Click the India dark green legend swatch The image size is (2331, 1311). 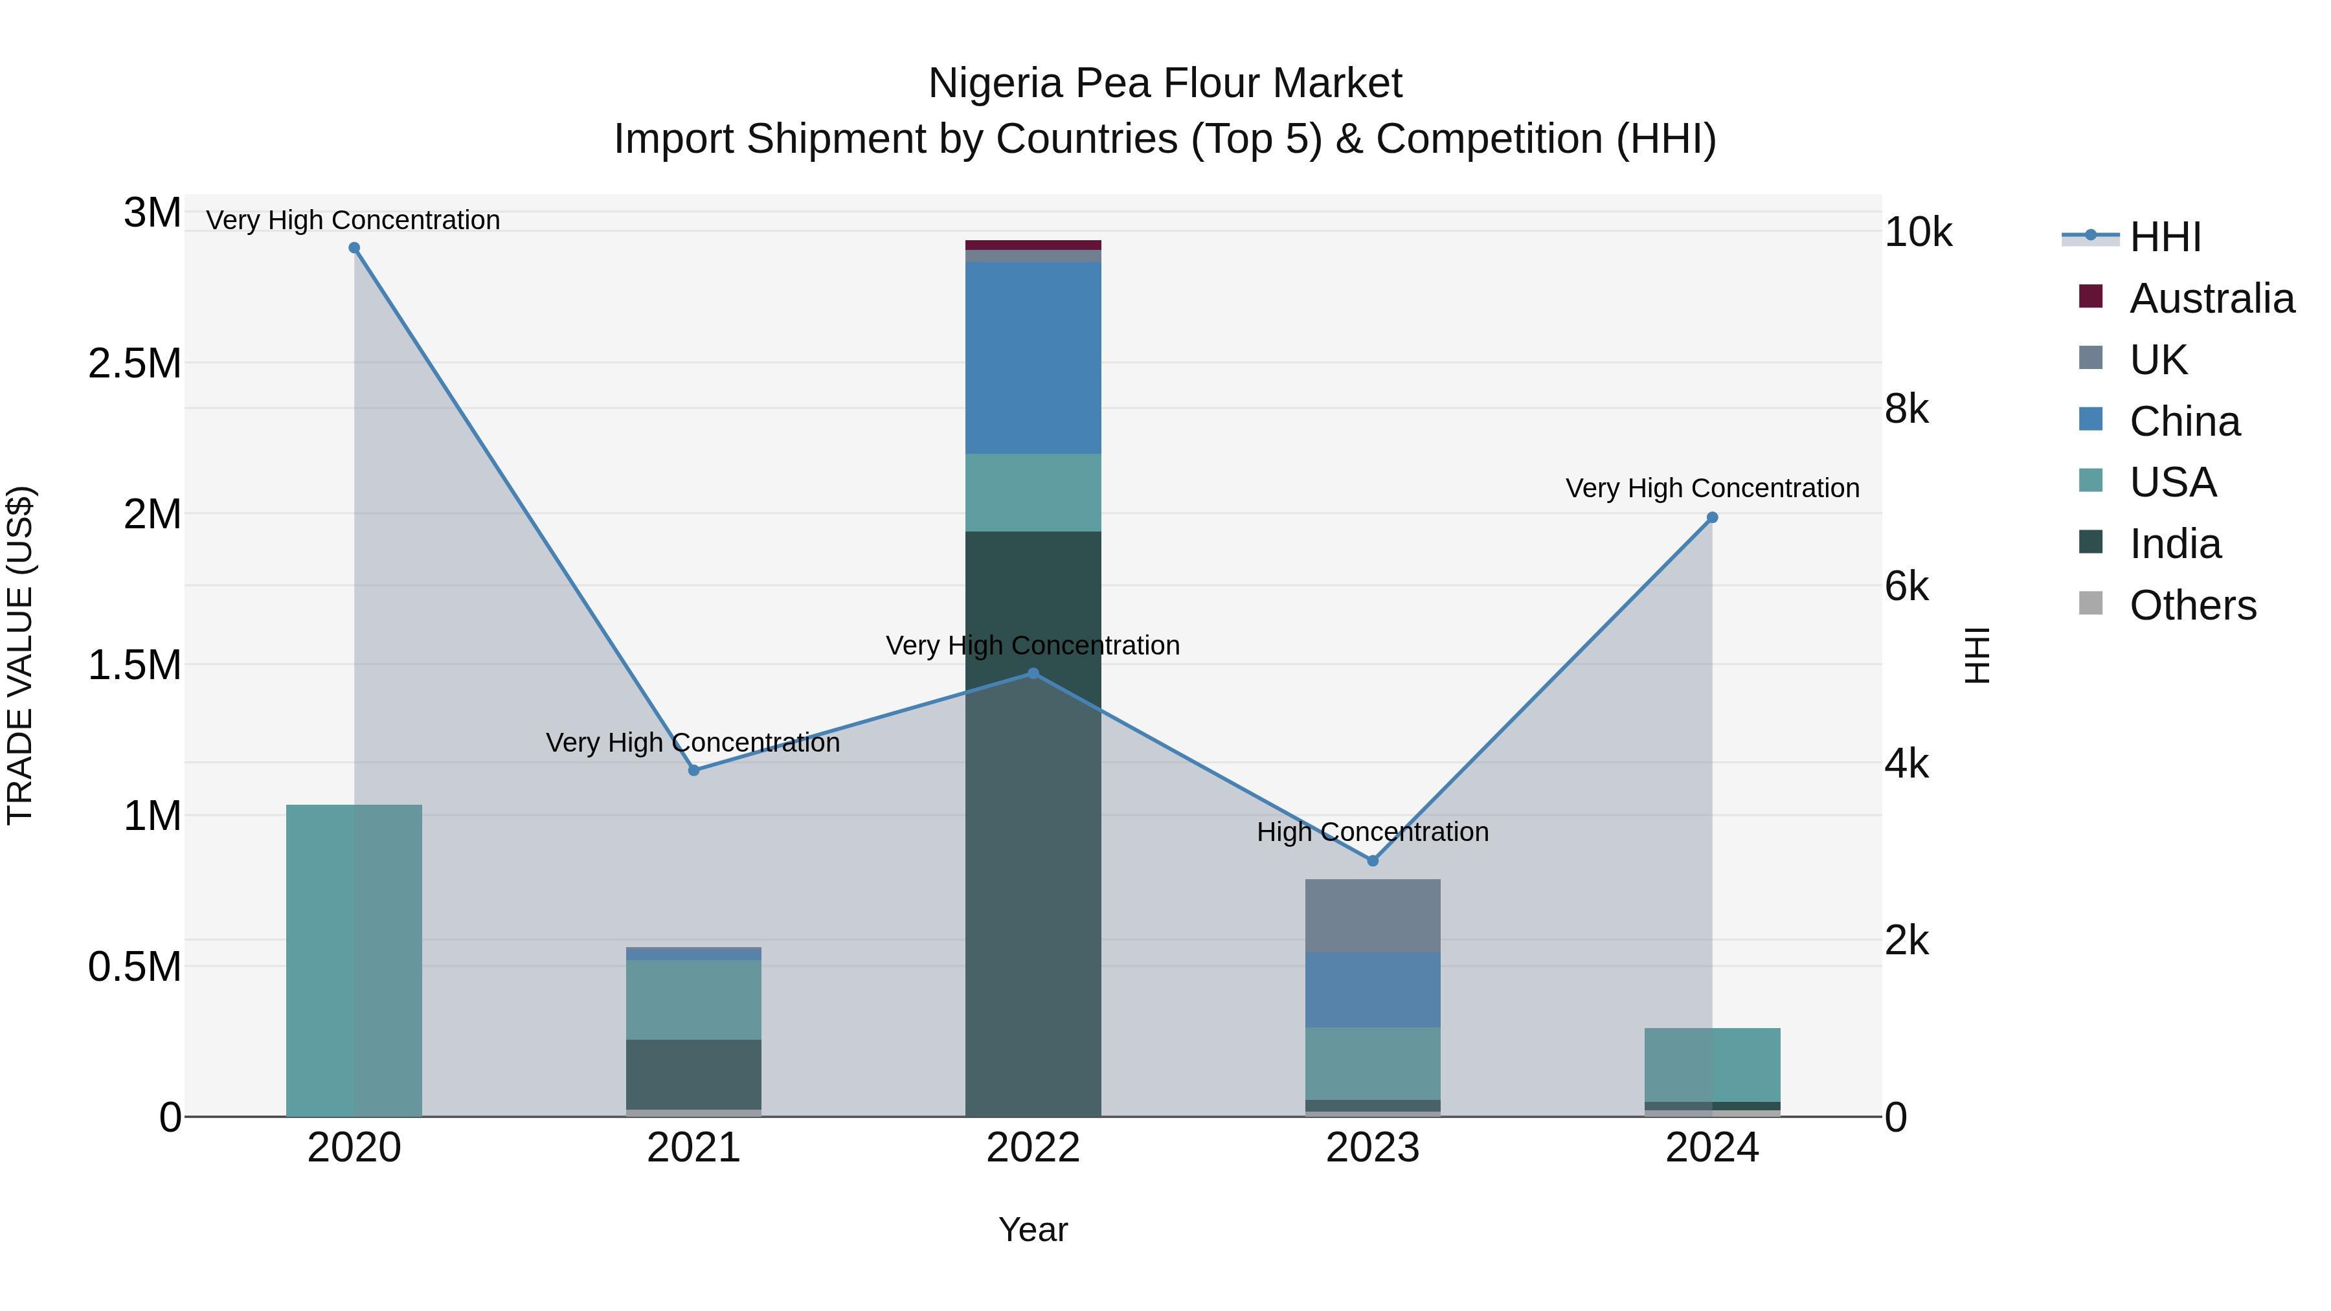pos(2091,541)
